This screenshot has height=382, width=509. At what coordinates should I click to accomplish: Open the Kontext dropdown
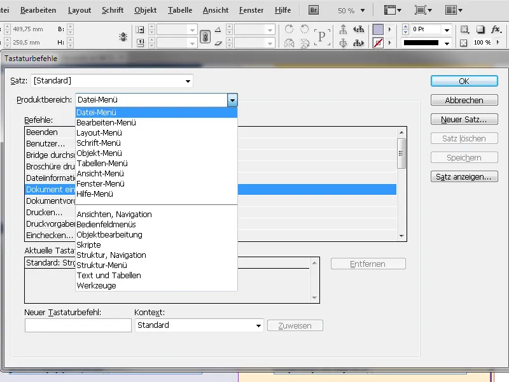[258, 325]
